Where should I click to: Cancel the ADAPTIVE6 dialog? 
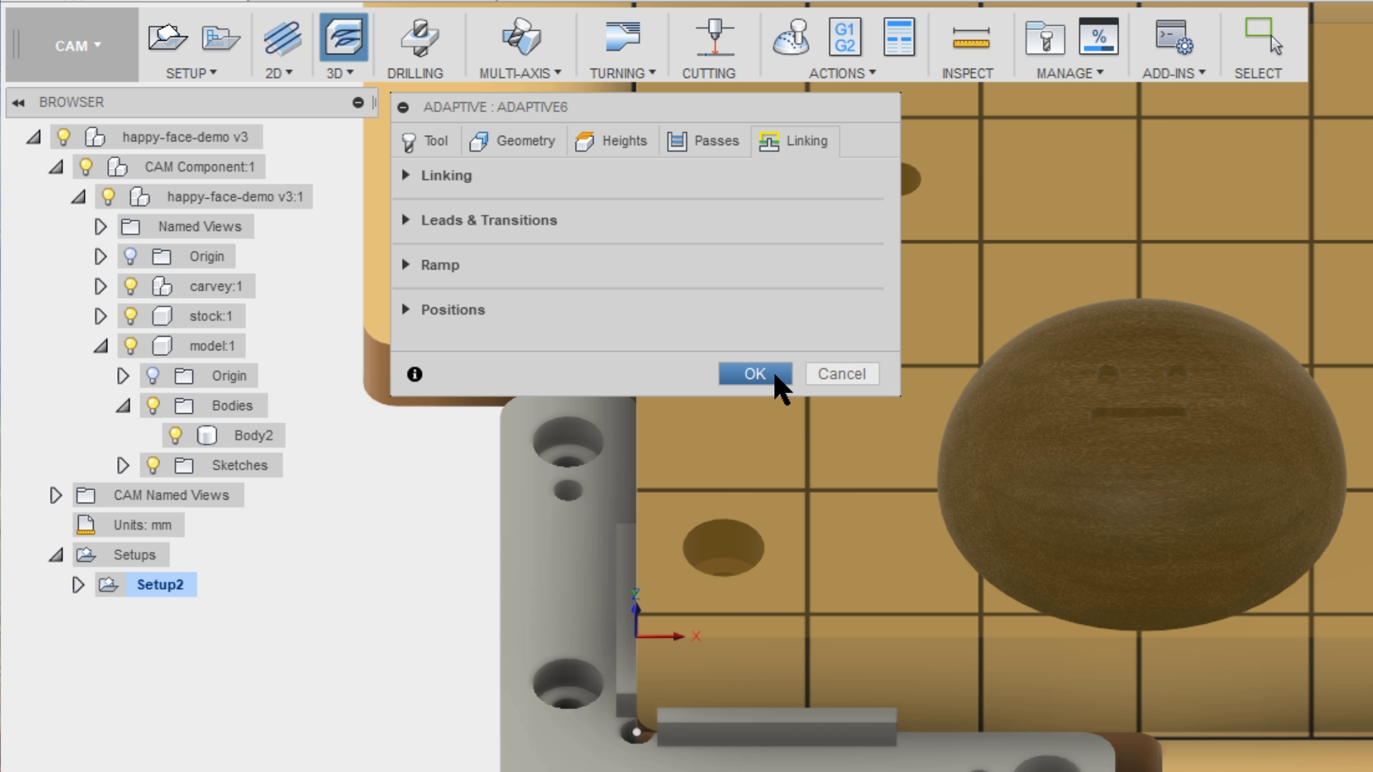842,374
